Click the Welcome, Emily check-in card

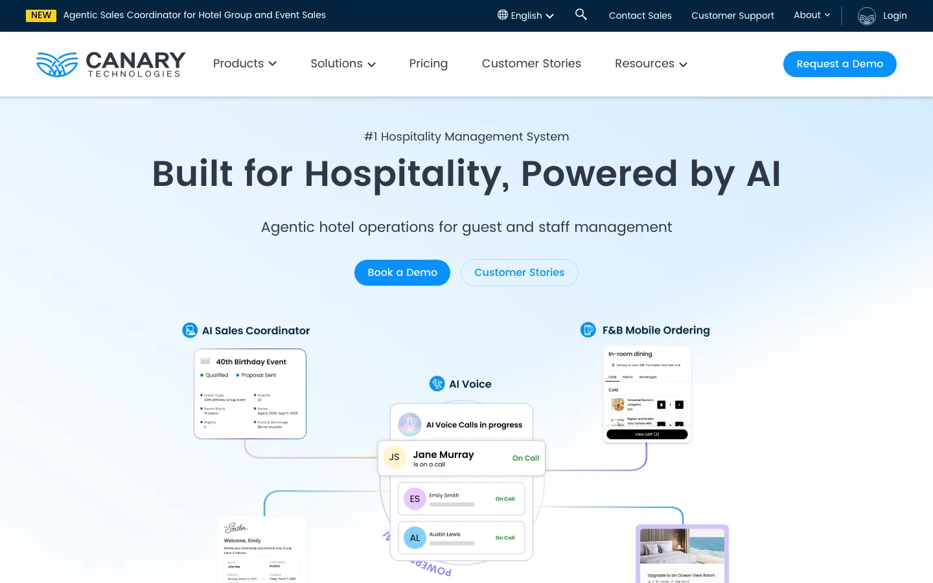click(261, 550)
